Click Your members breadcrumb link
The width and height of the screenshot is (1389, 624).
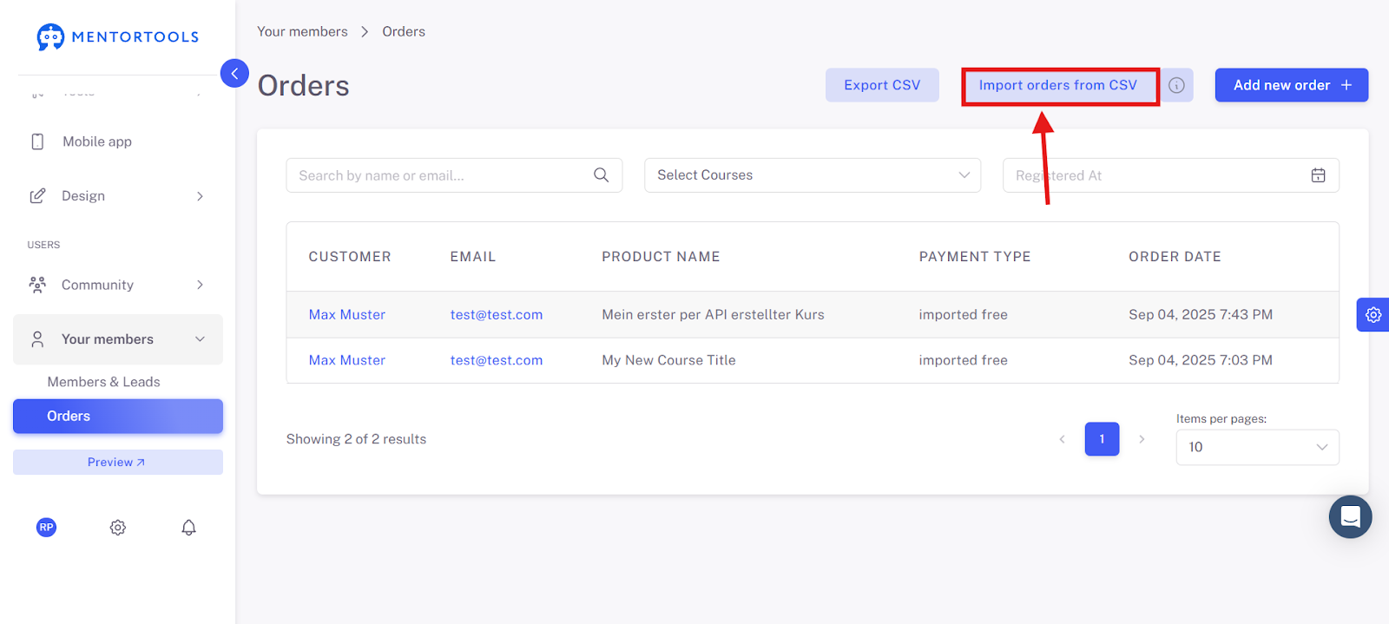pos(302,31)
